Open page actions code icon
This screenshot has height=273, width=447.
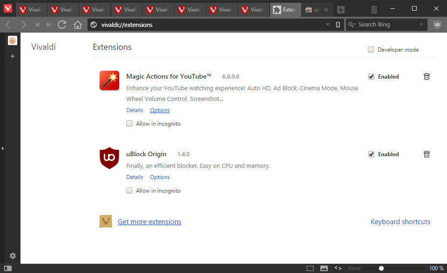click(x=338, y=268)
